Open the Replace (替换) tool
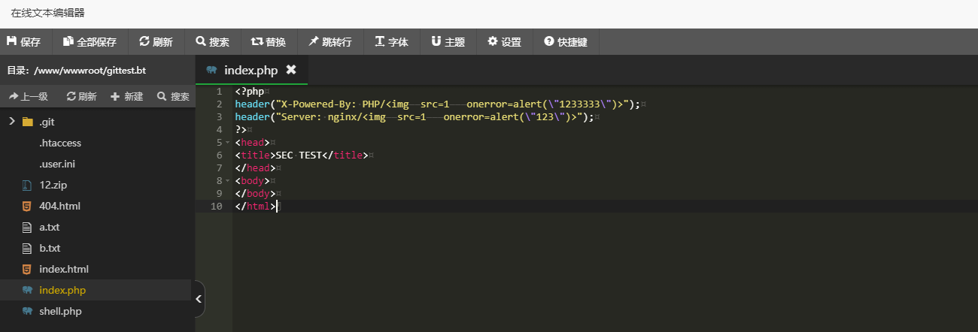 (x=269, y=42)
